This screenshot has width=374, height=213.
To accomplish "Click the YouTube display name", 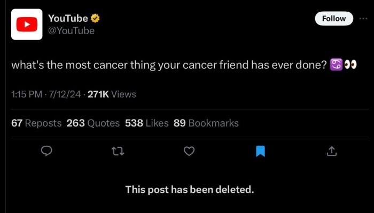I will 68,18.
